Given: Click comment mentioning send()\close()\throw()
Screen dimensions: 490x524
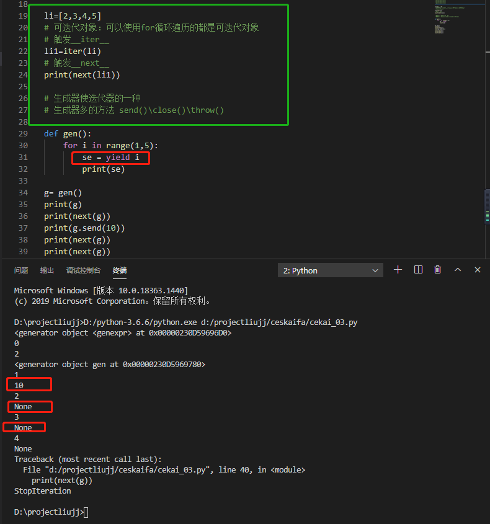Looking at the screenshot, I should click(x=134, y=110).
